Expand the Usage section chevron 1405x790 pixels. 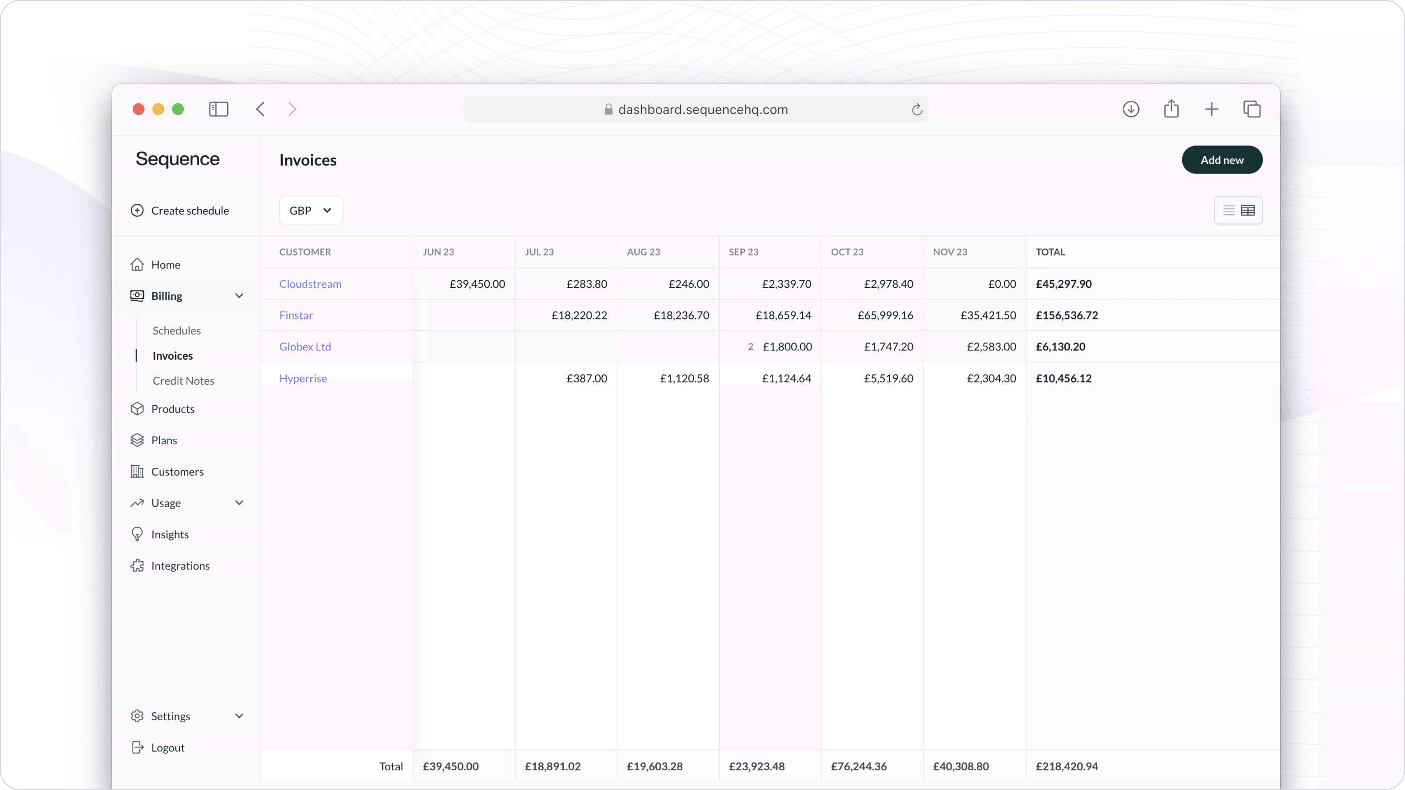coord(239,503)
